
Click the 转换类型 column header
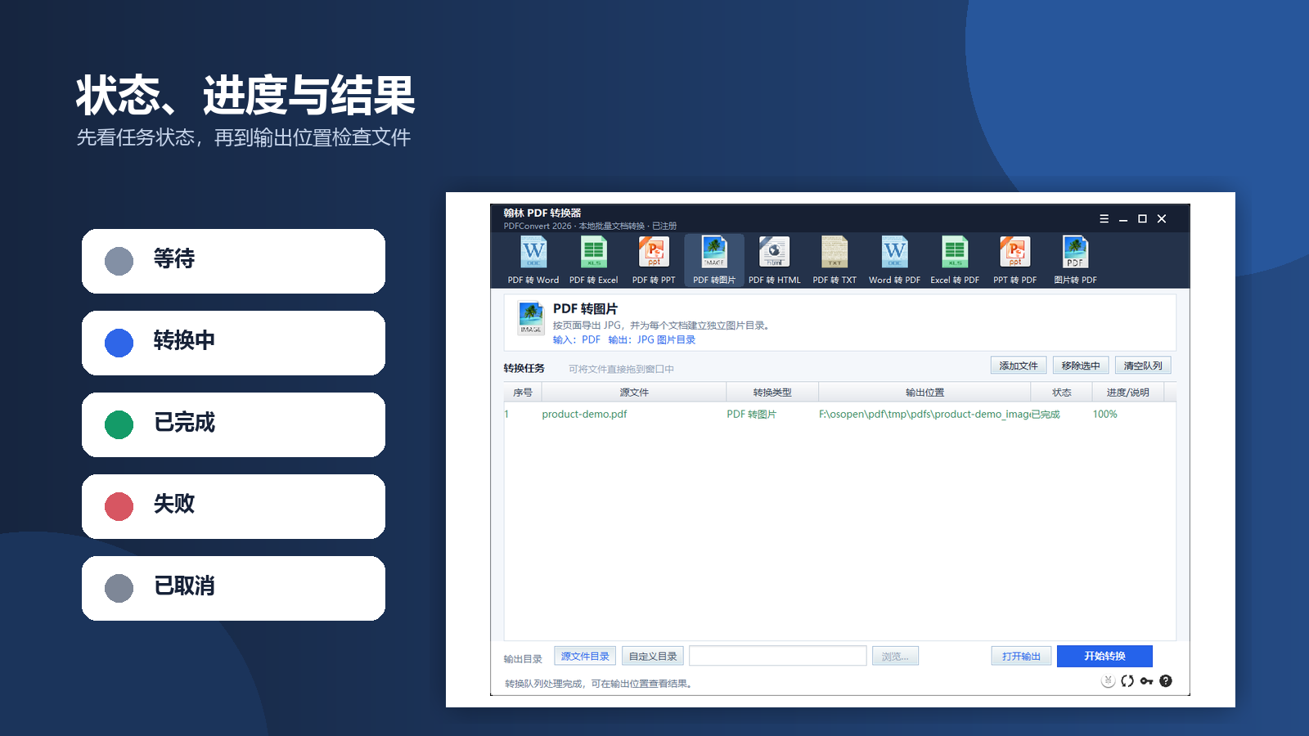(772, 393)
